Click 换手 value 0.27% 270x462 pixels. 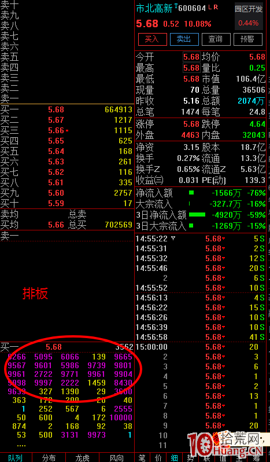click(x=188, y=158)
